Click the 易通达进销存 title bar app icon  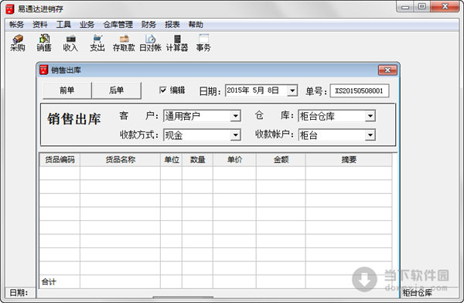[10, 9]
